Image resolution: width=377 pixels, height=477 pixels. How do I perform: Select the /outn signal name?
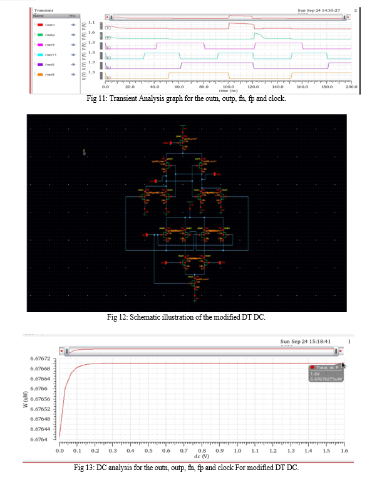50,24
